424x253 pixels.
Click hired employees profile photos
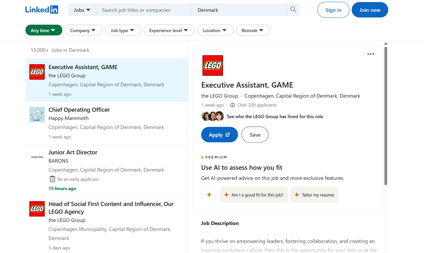point(213,116)
